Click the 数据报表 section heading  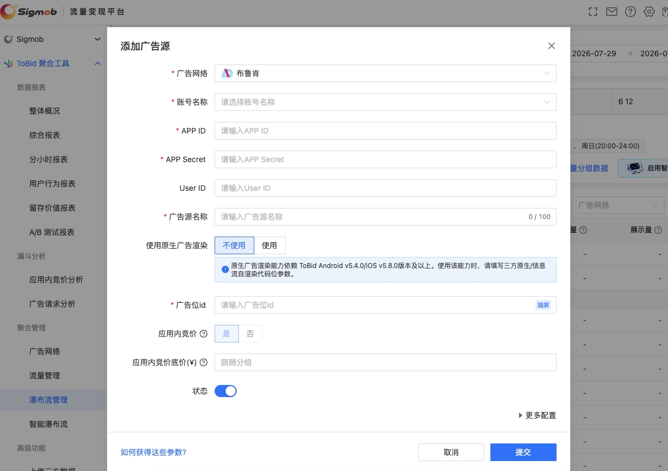point(31,87)
